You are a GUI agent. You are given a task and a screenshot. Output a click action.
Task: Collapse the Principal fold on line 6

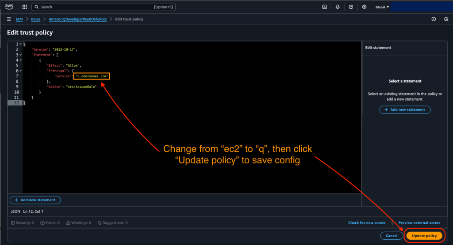coord(20,71)
